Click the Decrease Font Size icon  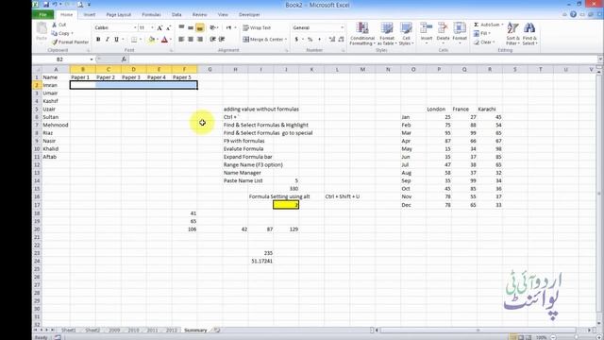point(168,27)
